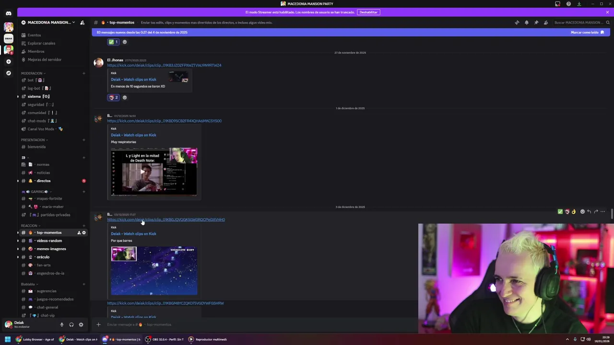This screenshot has width=614, height=345.
Task: Open User Settings gear icon
Action: point(81,324)
